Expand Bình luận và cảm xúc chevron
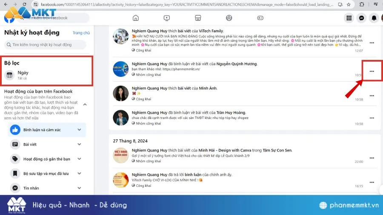Viewport: 383px width, 215px height. [79, 130]
